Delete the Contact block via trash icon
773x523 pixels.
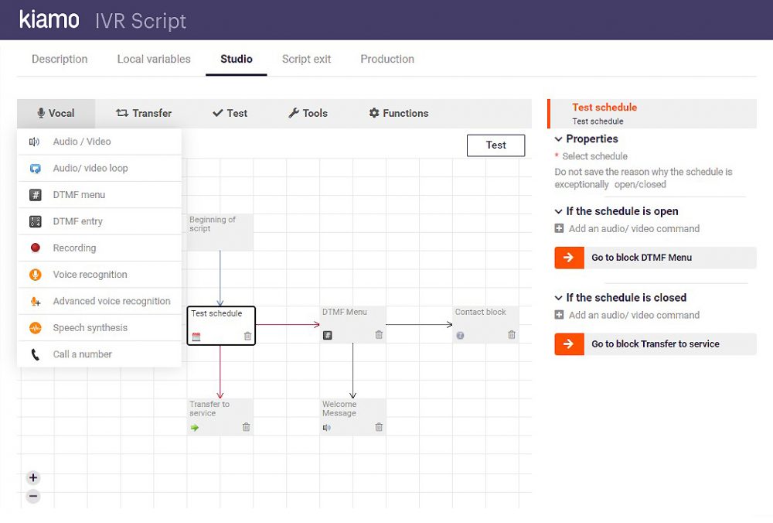tap(512, 334)
